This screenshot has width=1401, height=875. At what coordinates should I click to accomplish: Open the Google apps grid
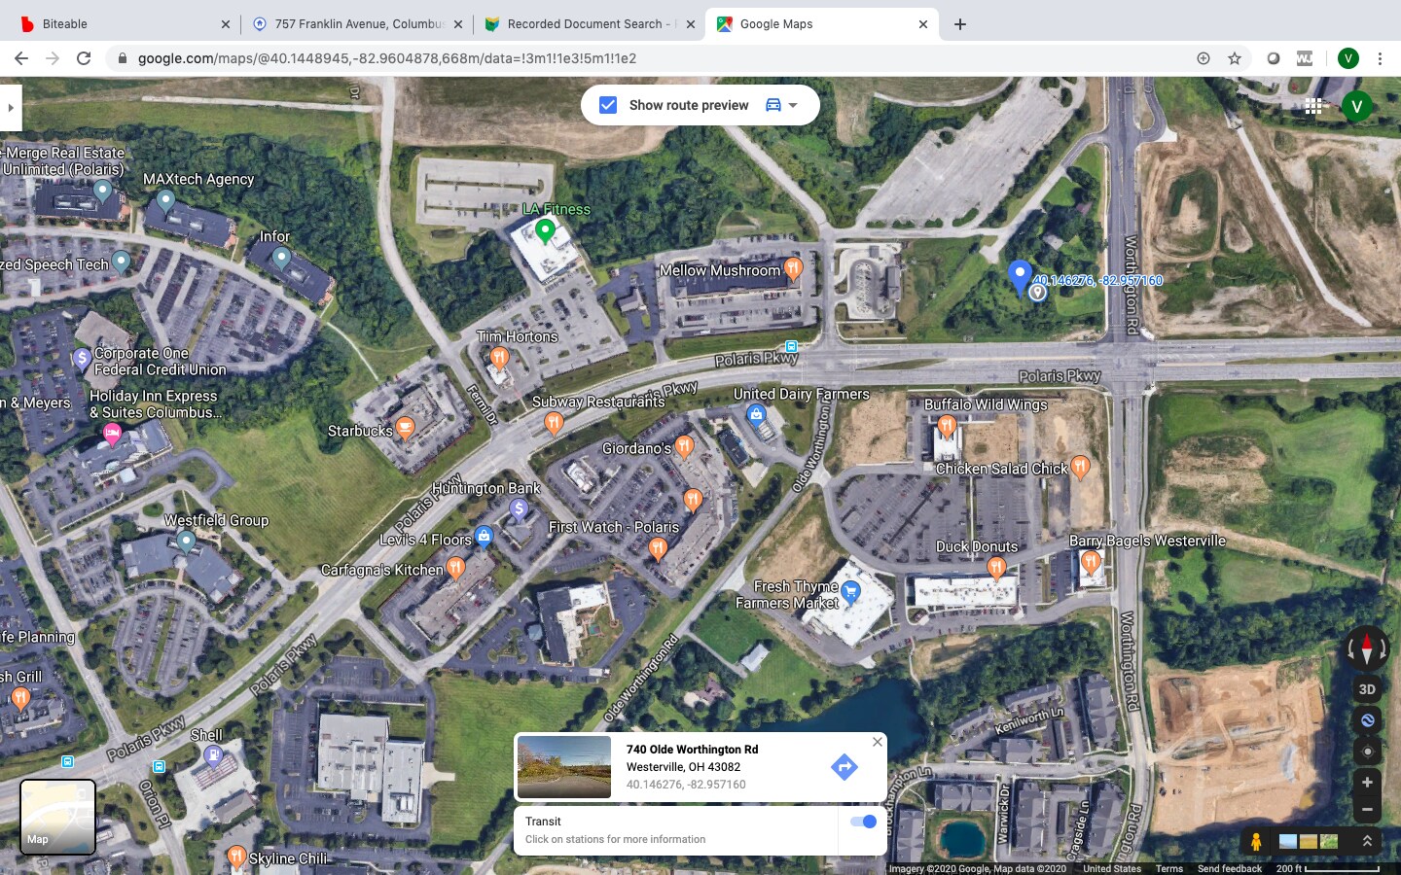(1313, 105)
